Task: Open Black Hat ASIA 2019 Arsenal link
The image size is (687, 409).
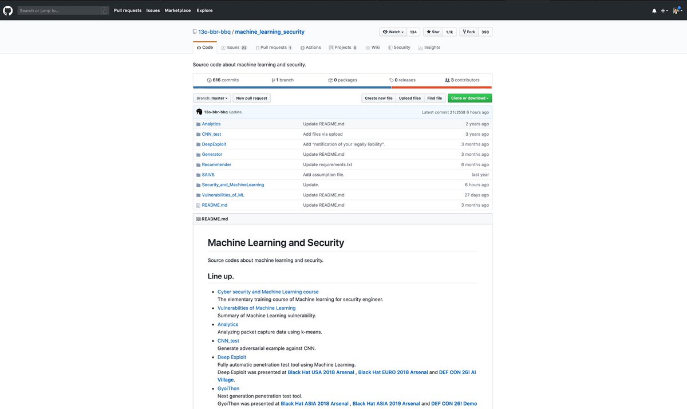Action: point(386,403)
